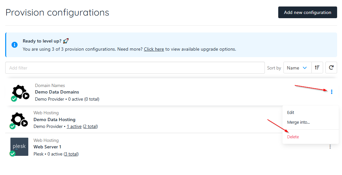The height and width of the screenshot is (175, 342).
Task: Toggle the sort direction icon
Action: click(317, 68)
